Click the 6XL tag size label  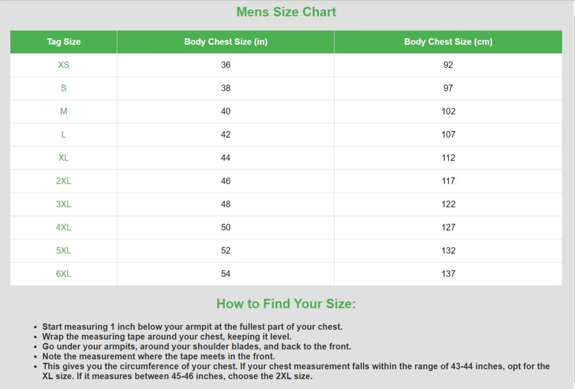coord(64,273)
